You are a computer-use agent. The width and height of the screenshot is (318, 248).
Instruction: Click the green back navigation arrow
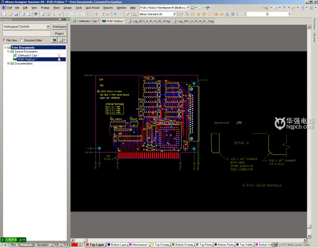(193, 8)
